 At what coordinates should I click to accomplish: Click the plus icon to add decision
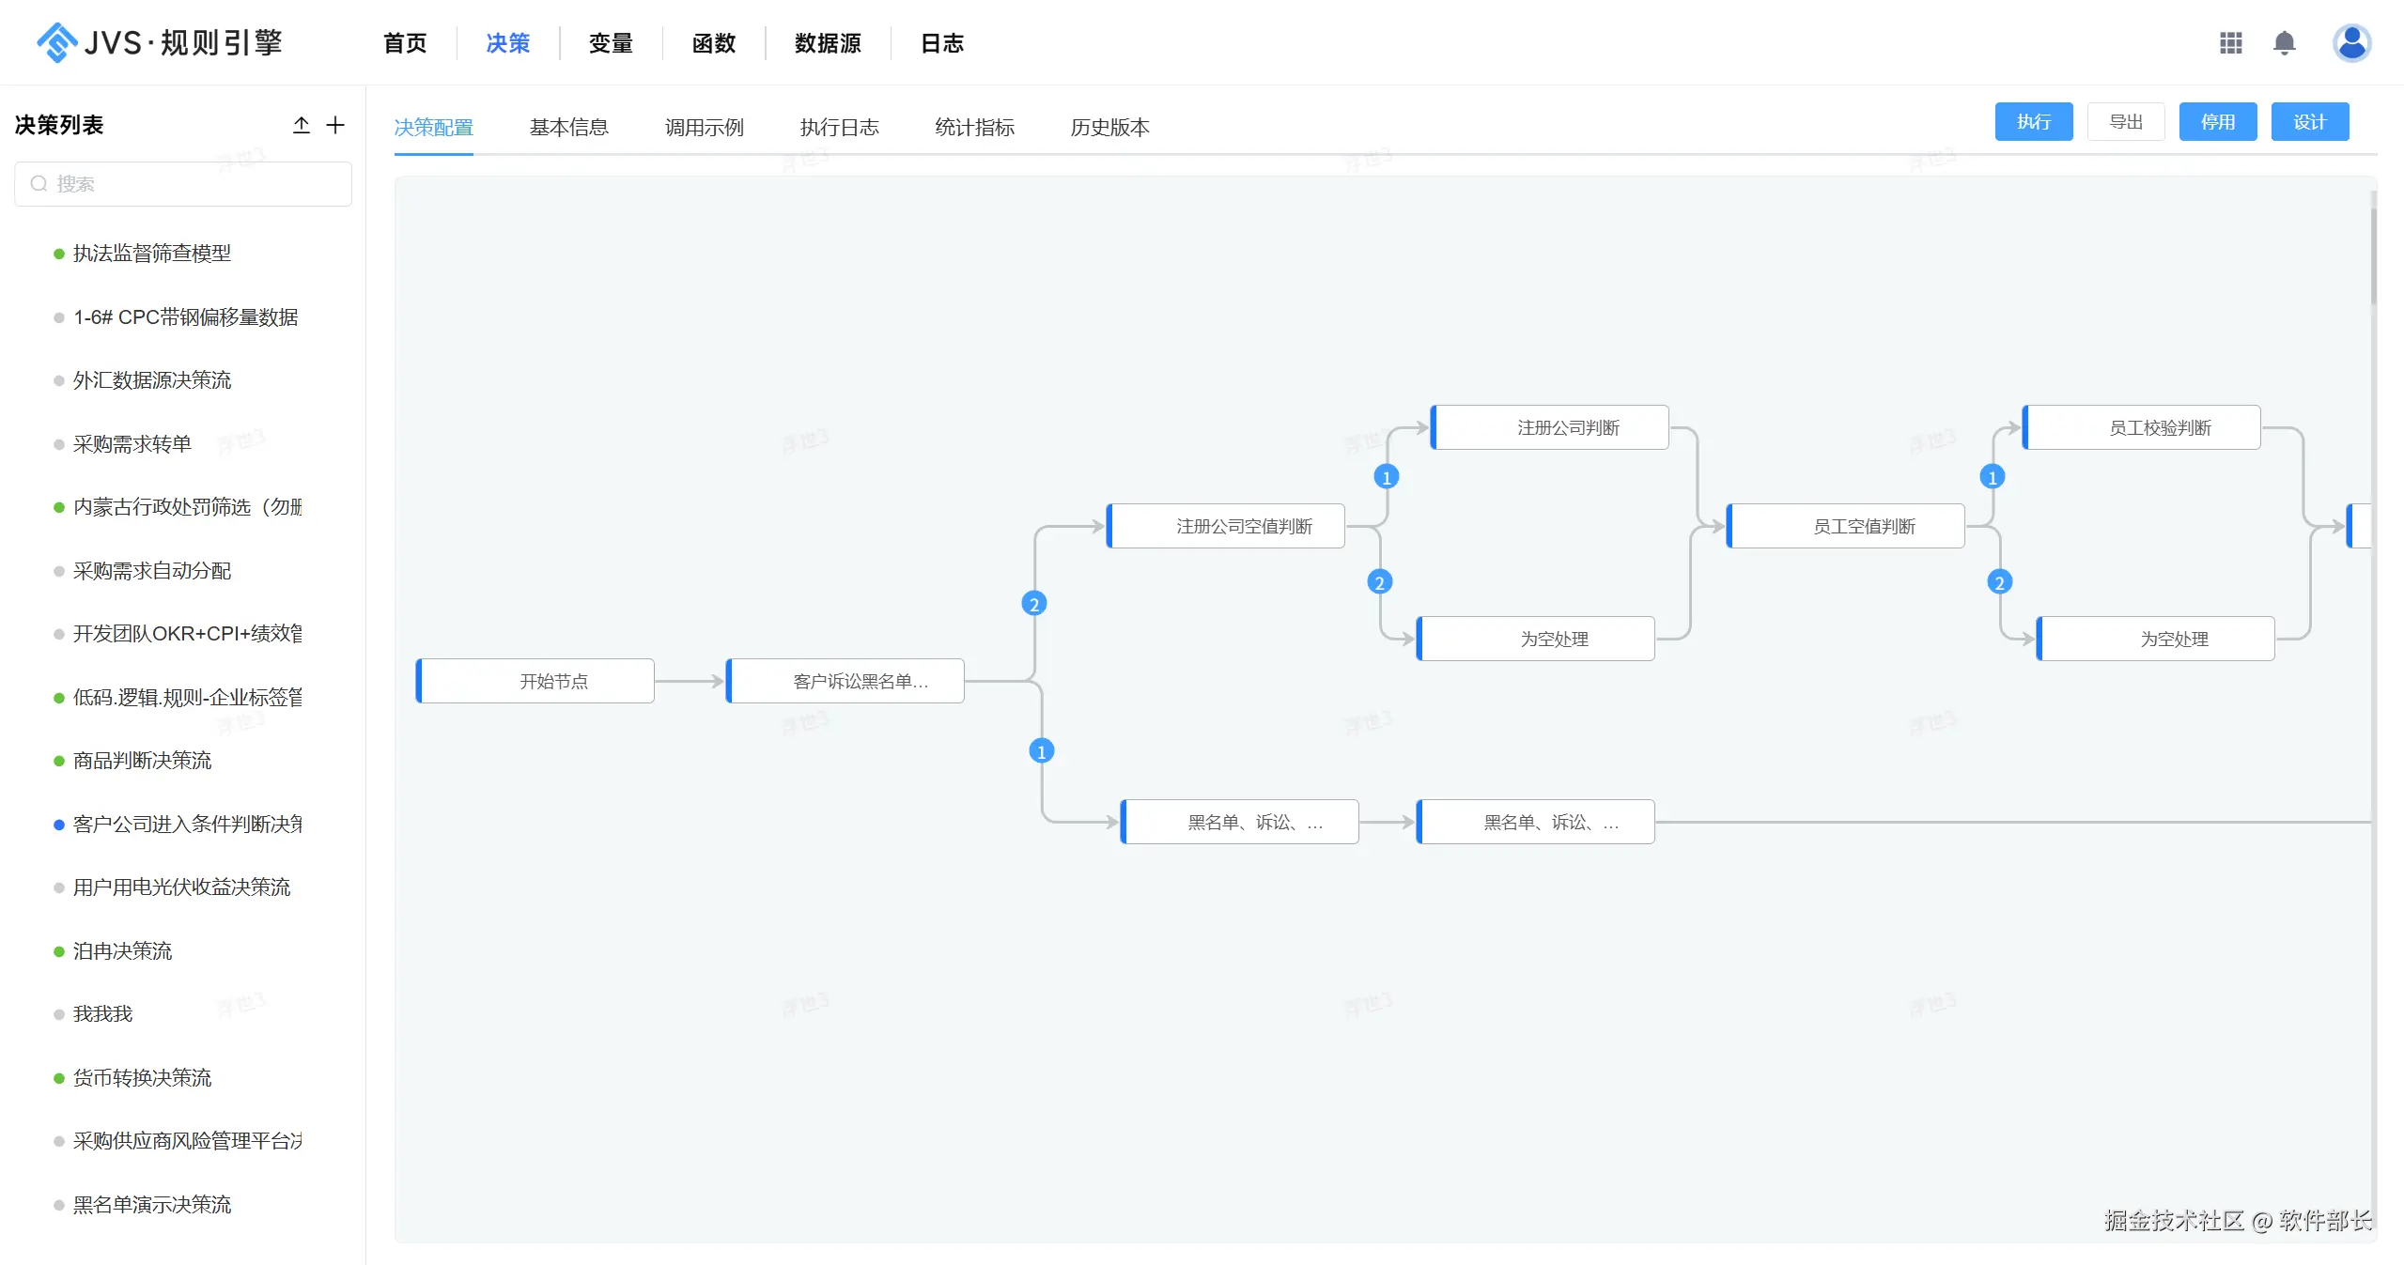click(335, 125)
